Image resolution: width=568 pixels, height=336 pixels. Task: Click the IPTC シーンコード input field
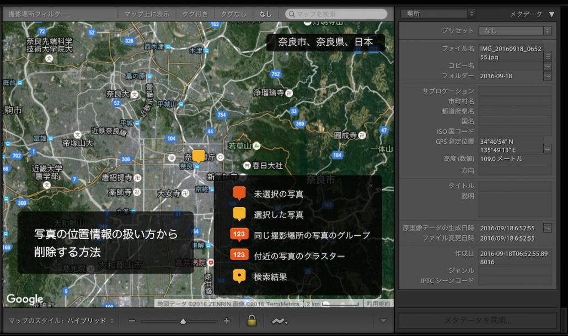tap(515, 281)
